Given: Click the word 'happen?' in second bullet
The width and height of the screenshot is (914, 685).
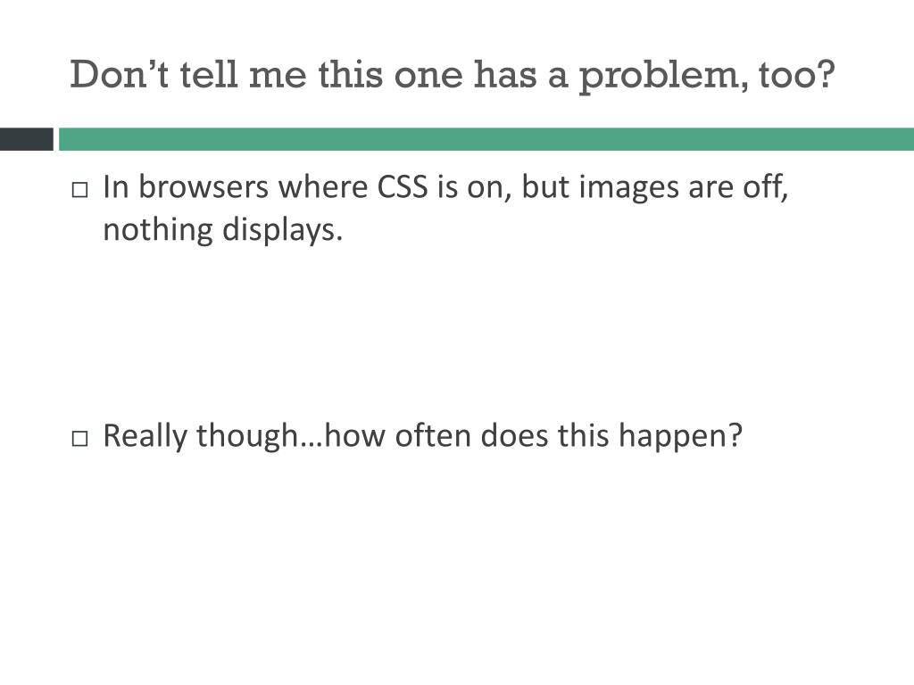Looking at the screenshot, I should [x=680, y=436].
